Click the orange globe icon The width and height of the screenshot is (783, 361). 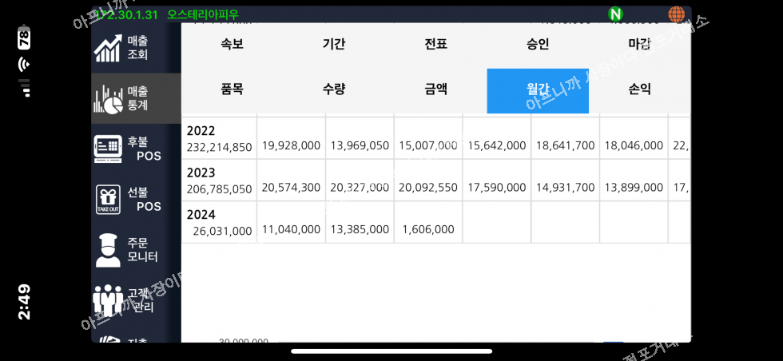coord(676,14)
